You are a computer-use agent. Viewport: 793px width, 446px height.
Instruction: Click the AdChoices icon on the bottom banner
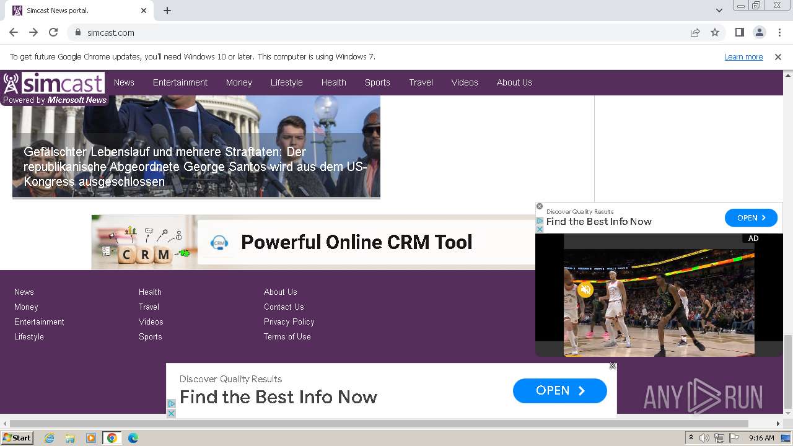[x=172, y=404]
